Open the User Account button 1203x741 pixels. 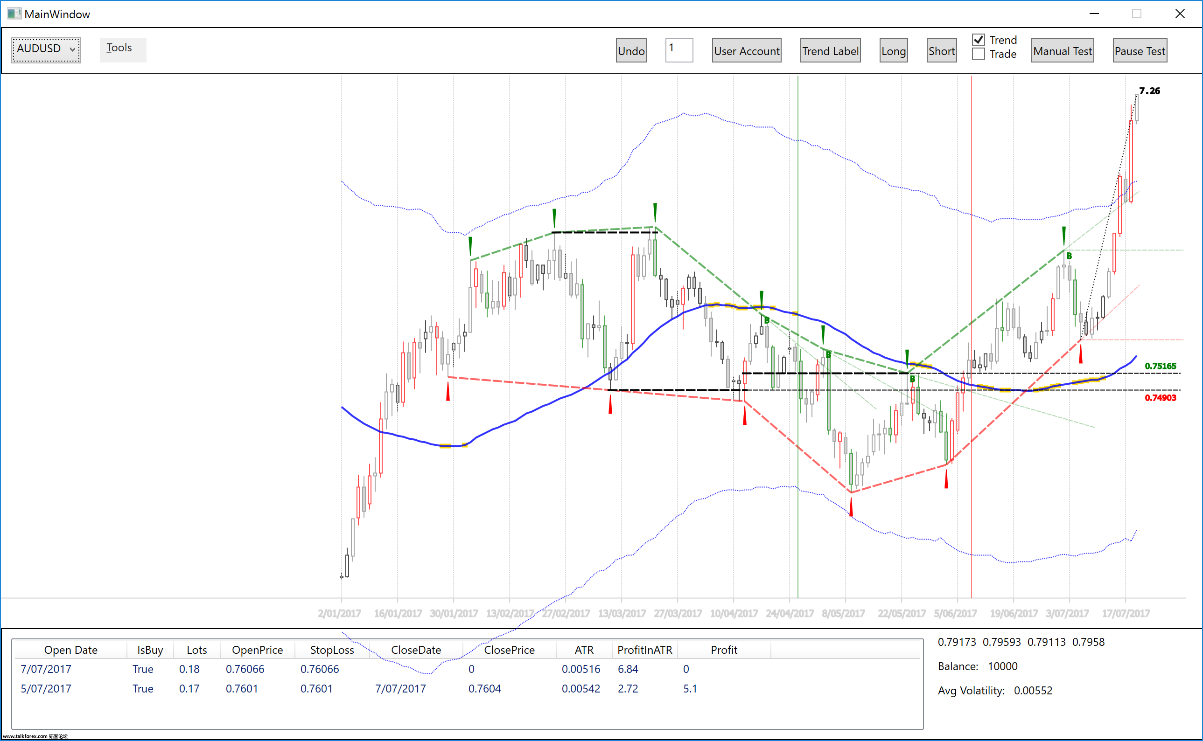coord(747,50)
